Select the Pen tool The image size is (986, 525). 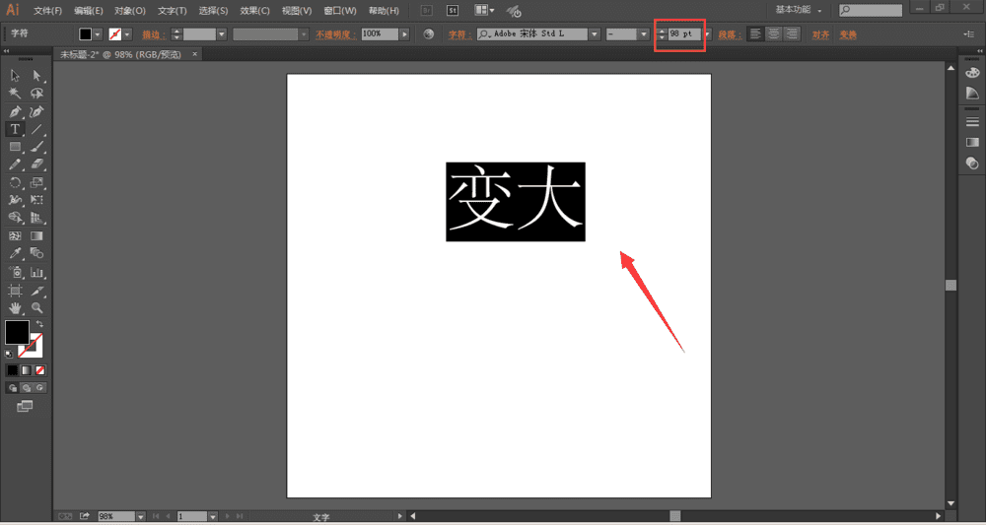click(x=15, y=111)
